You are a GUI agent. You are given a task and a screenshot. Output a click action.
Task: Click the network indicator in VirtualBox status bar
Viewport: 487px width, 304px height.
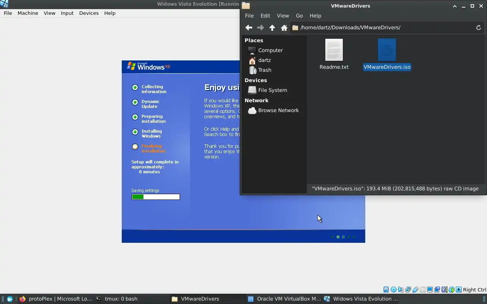pyautogui.click(x=408, y=290)
